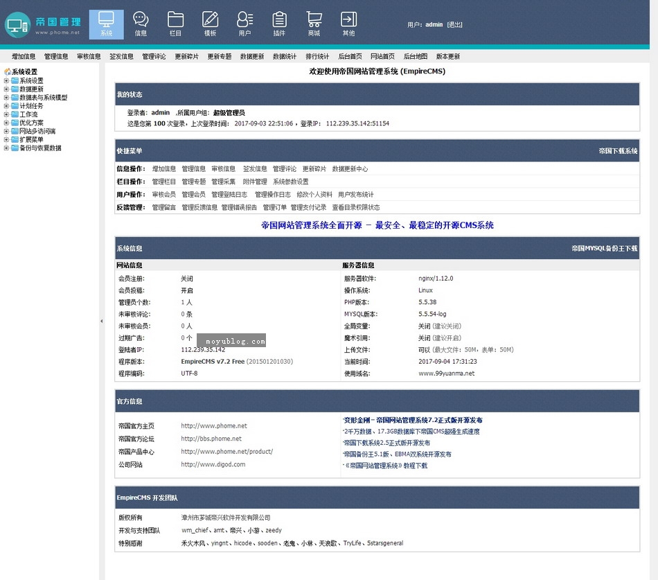Click 管理留言 quick menu link
The image size is (658, 580).
[164, 207]
